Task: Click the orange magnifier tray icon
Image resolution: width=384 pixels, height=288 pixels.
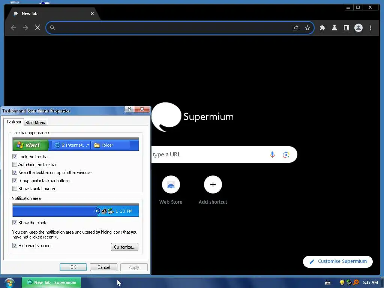Action: [356, 283]
